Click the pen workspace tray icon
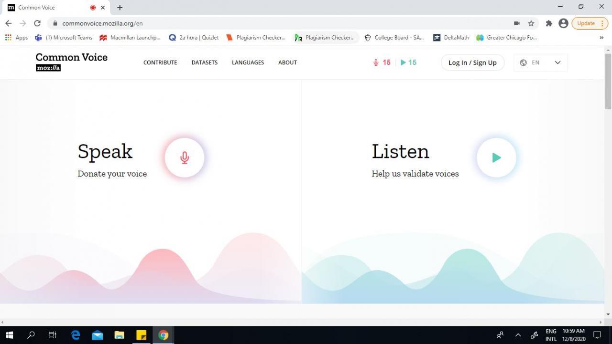The height and width of the screenshot is (344, 612). [x=535, y=335]
